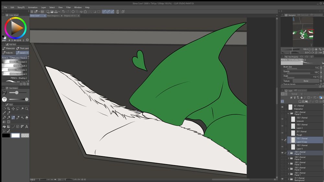Choose the Auto select magic wand tool

pyautogui.click(x=22, y=109)
